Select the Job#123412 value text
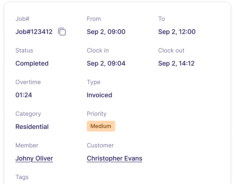235x184 pixels. (x=34, y=32)
